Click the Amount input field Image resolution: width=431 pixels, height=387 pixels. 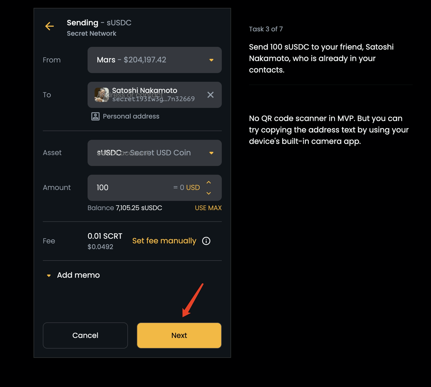tap(131, 188)
